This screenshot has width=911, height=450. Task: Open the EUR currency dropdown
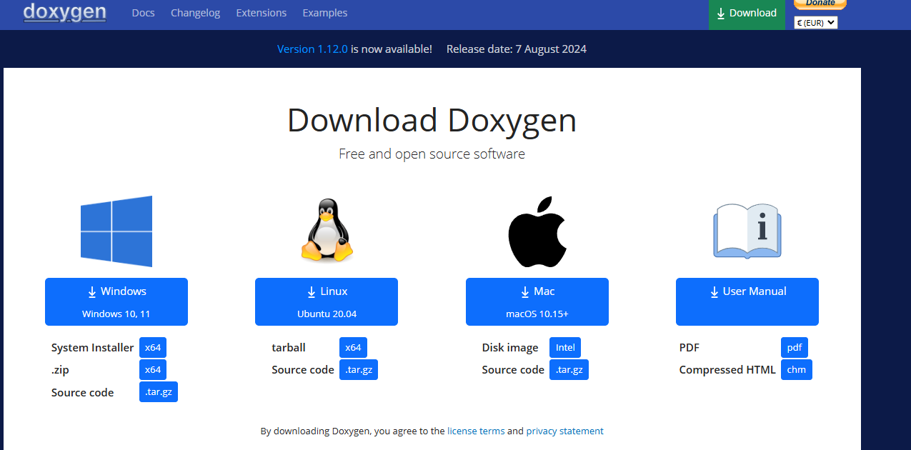pyautogui.click(x=816, y=23)
